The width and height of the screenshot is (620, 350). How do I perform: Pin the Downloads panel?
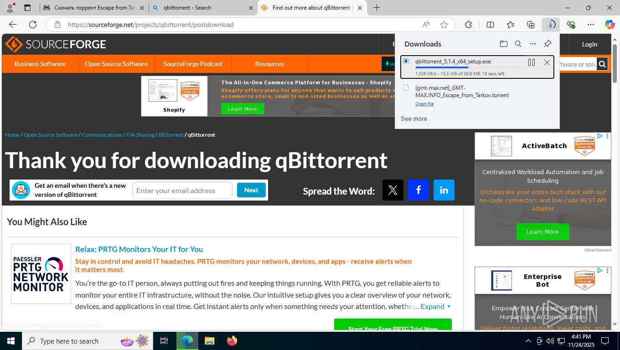click(x=548, y=44)
